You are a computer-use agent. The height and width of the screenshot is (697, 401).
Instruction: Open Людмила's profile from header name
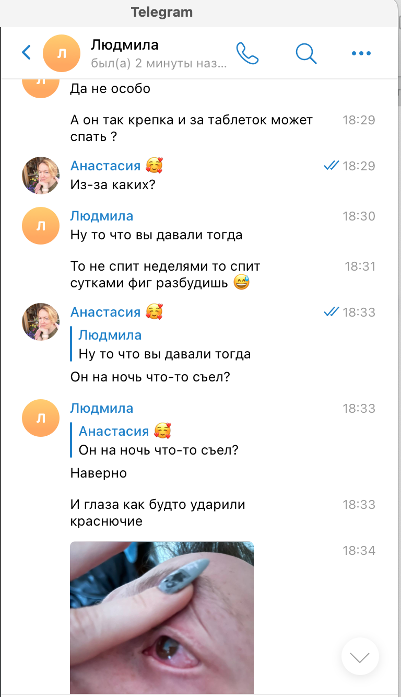pos(124,44)
